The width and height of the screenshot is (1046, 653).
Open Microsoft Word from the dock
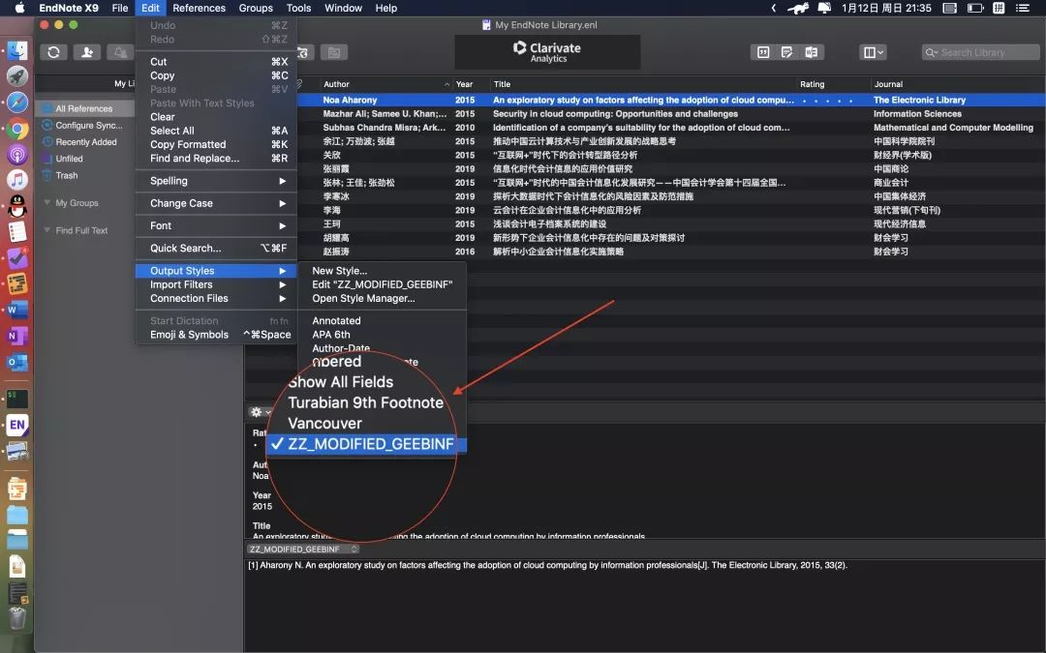17,310
